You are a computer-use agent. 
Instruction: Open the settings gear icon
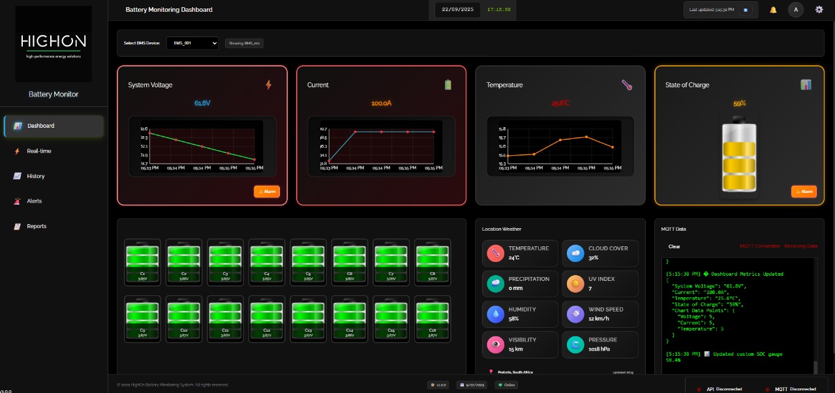(x=819, y=10)
